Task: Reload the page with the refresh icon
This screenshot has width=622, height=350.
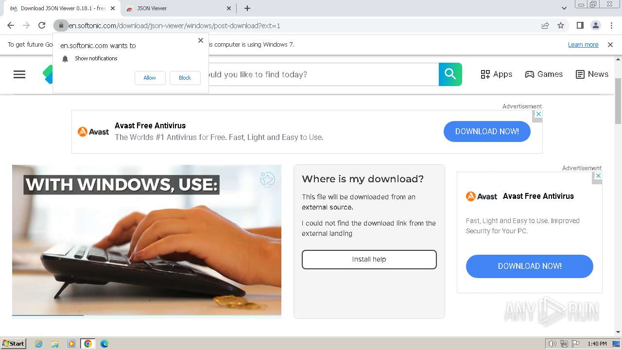Action: pos(42,25)
